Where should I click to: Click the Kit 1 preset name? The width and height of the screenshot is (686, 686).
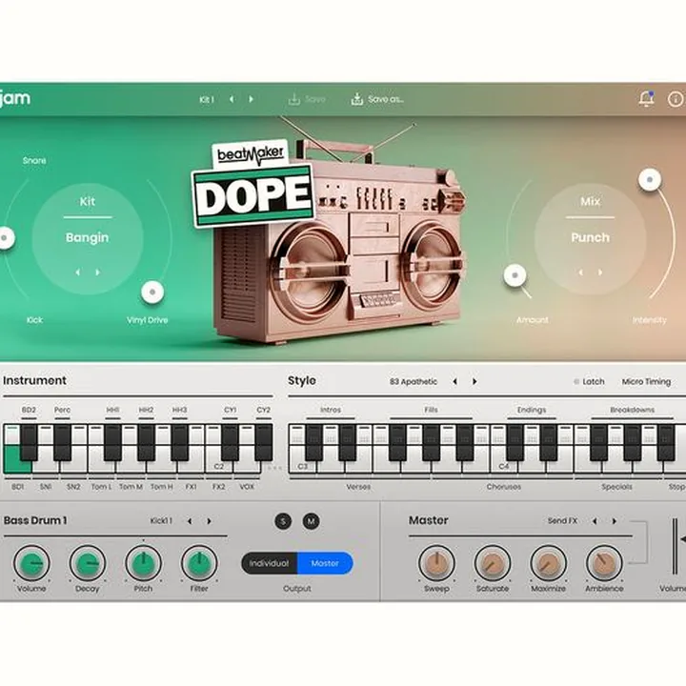207,99
